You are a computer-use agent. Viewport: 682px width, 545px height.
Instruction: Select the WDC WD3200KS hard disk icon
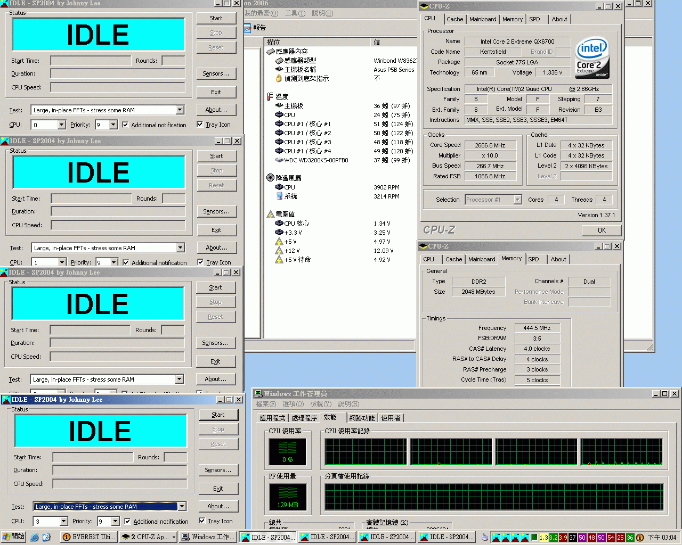279,160
